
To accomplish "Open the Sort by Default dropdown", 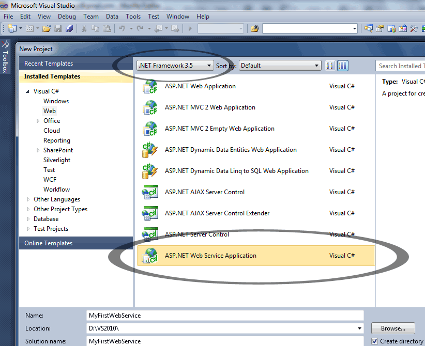I will click(x=280, y=66).
